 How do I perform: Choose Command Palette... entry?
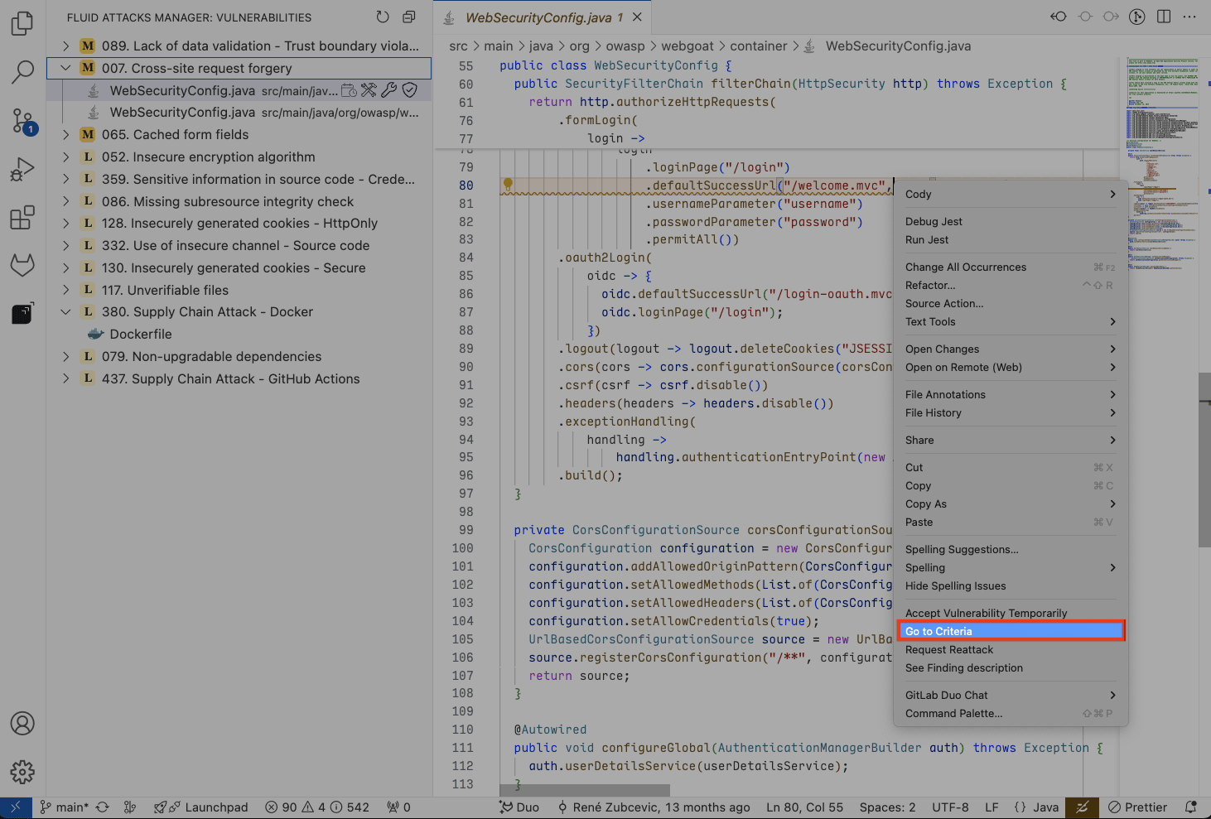click(x=1011, y=713)
